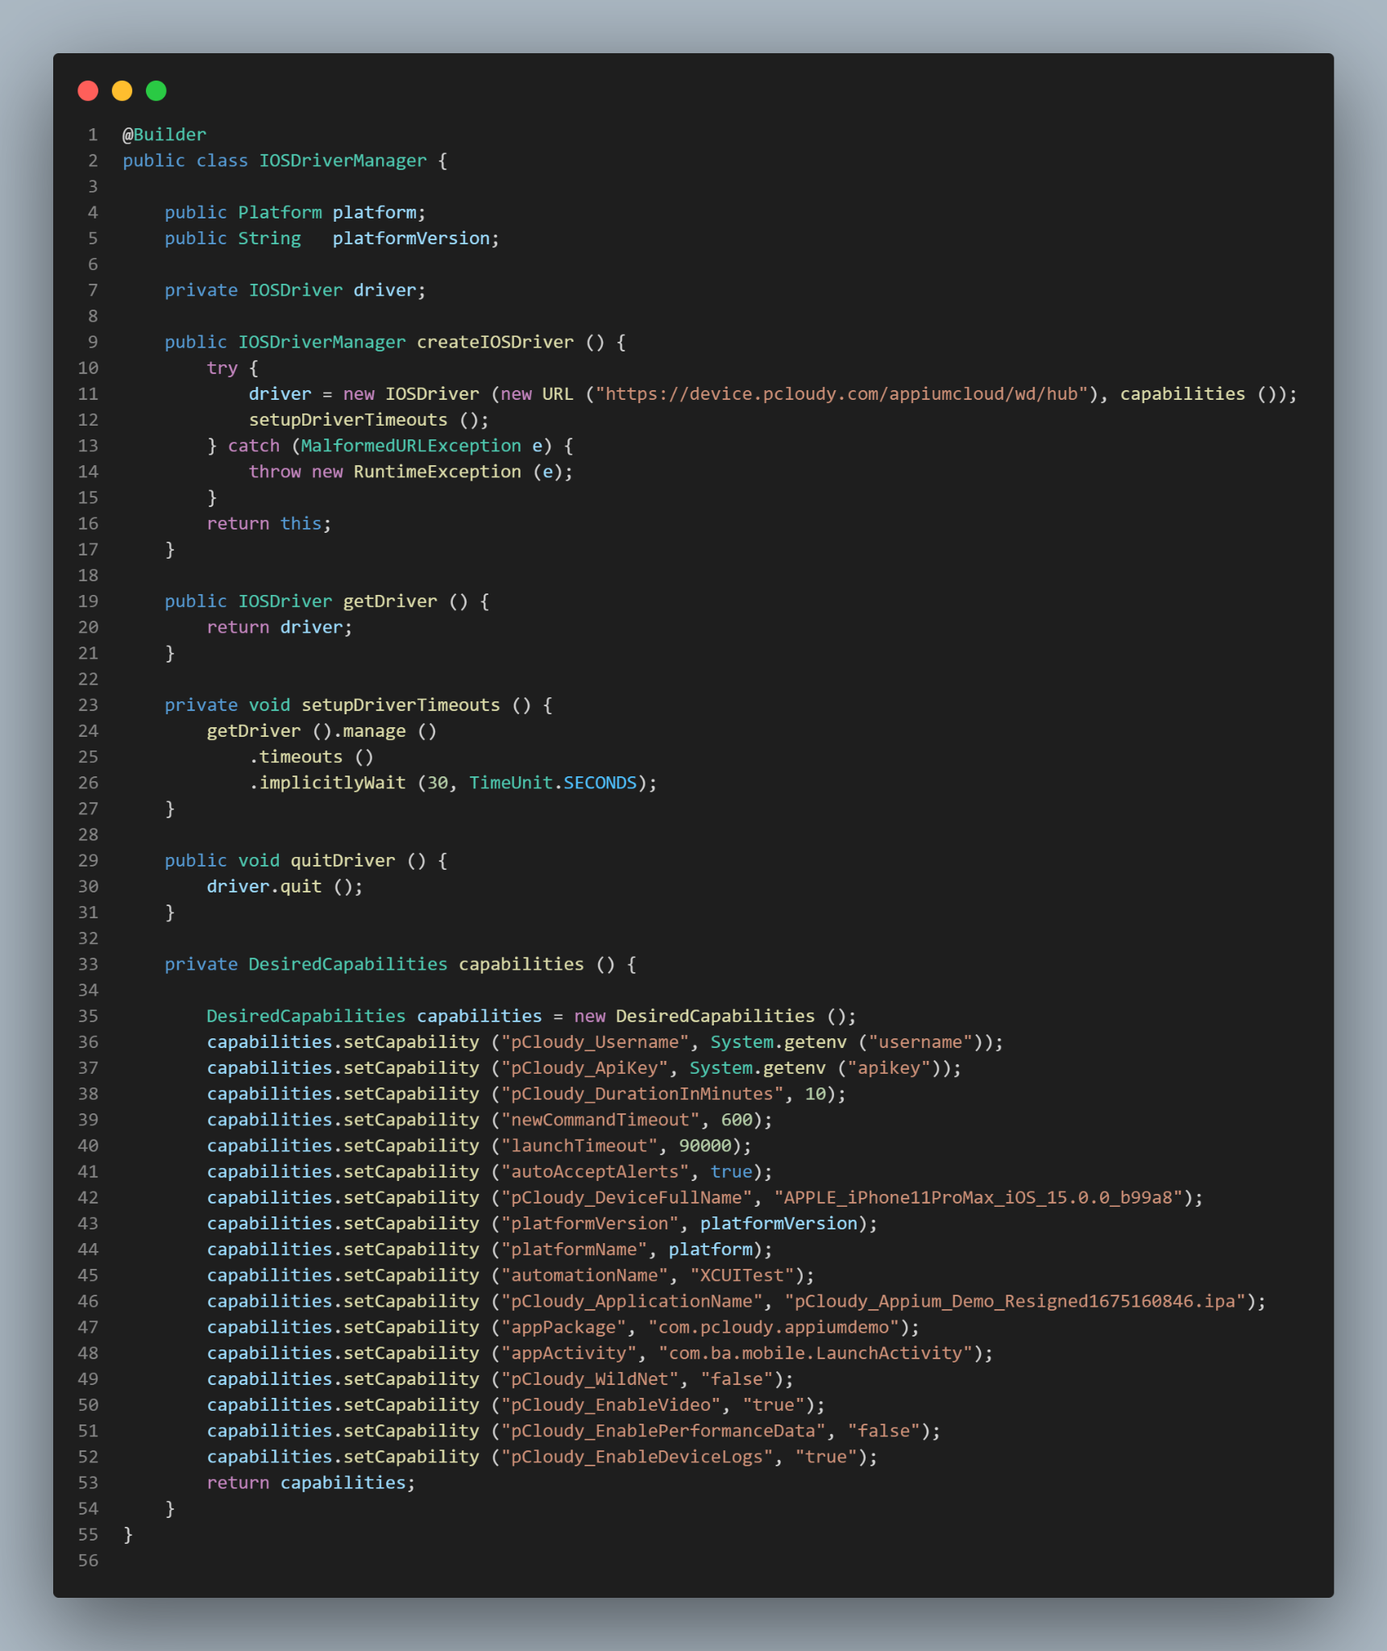Click the red close window dot
Image resolution: width=1387 pixels, height=1651 pixels.
pos(88,91)
